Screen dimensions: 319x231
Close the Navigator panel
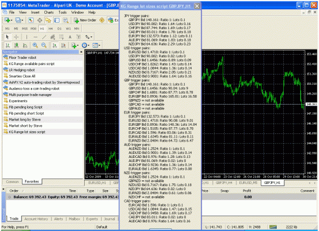pos(81,52)
